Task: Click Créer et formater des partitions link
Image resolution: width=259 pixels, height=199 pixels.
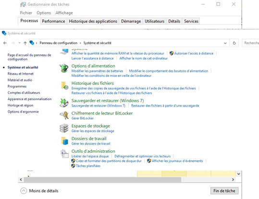Action: [x=109, y=161]
